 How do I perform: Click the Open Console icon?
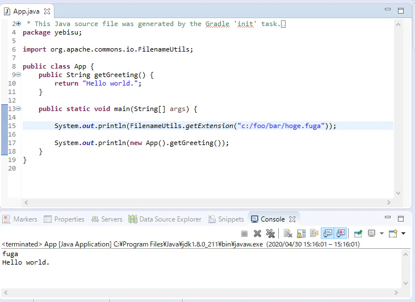tap(393, 233)
